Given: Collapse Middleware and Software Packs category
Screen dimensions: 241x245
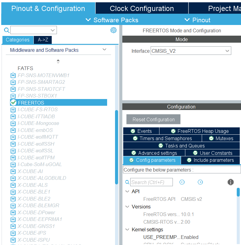Looking at the screenshot, I should [x=104, y=50].
